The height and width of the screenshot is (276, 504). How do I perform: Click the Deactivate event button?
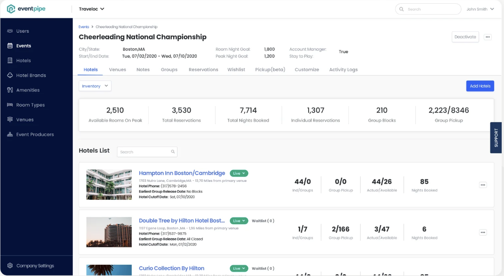[465, 37]
